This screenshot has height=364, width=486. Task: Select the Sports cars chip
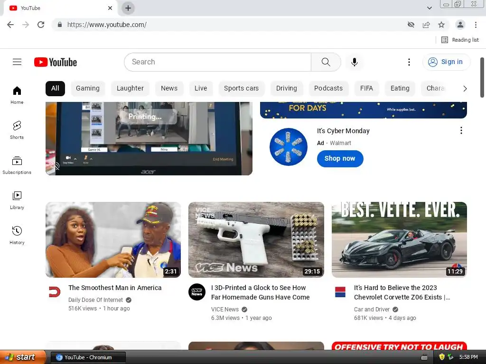pyautogui.click(x=242, y=89)
